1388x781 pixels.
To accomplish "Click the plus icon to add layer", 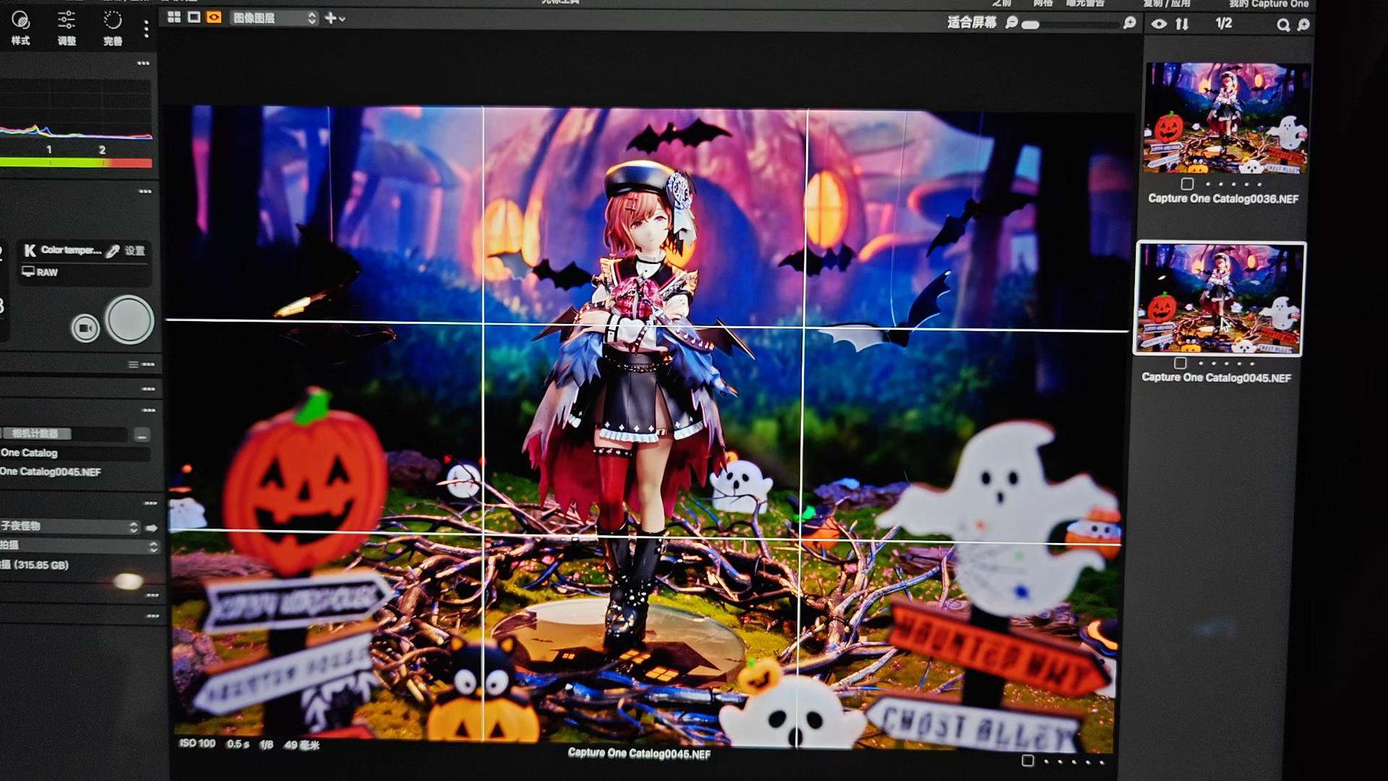I will click(x=330, y=18).
